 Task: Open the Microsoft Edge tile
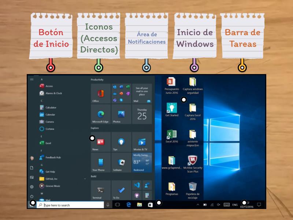(101, 114)
